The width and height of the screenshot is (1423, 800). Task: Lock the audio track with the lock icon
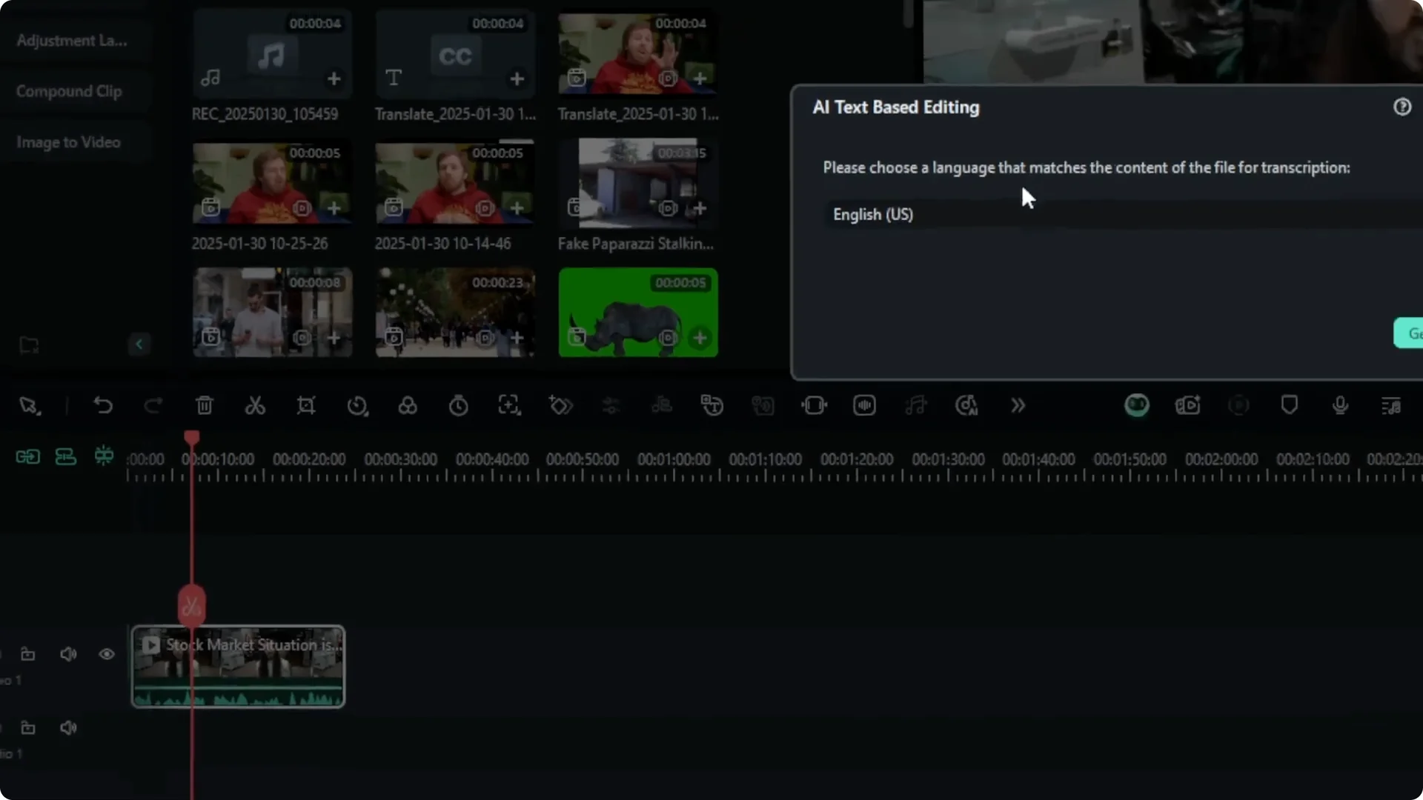[x=27, y=727]
